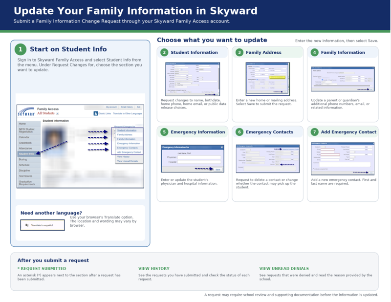391x302 pixels.
Task: Click the blurred student photo
Action: point(54,140)
